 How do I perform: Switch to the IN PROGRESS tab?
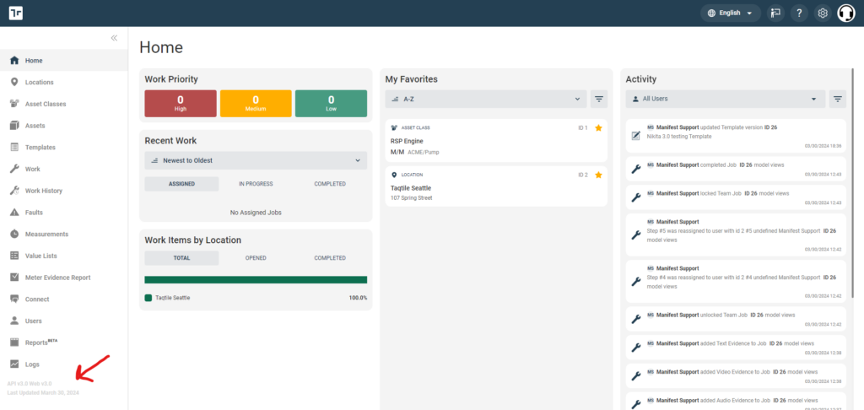tap(256, 184)
